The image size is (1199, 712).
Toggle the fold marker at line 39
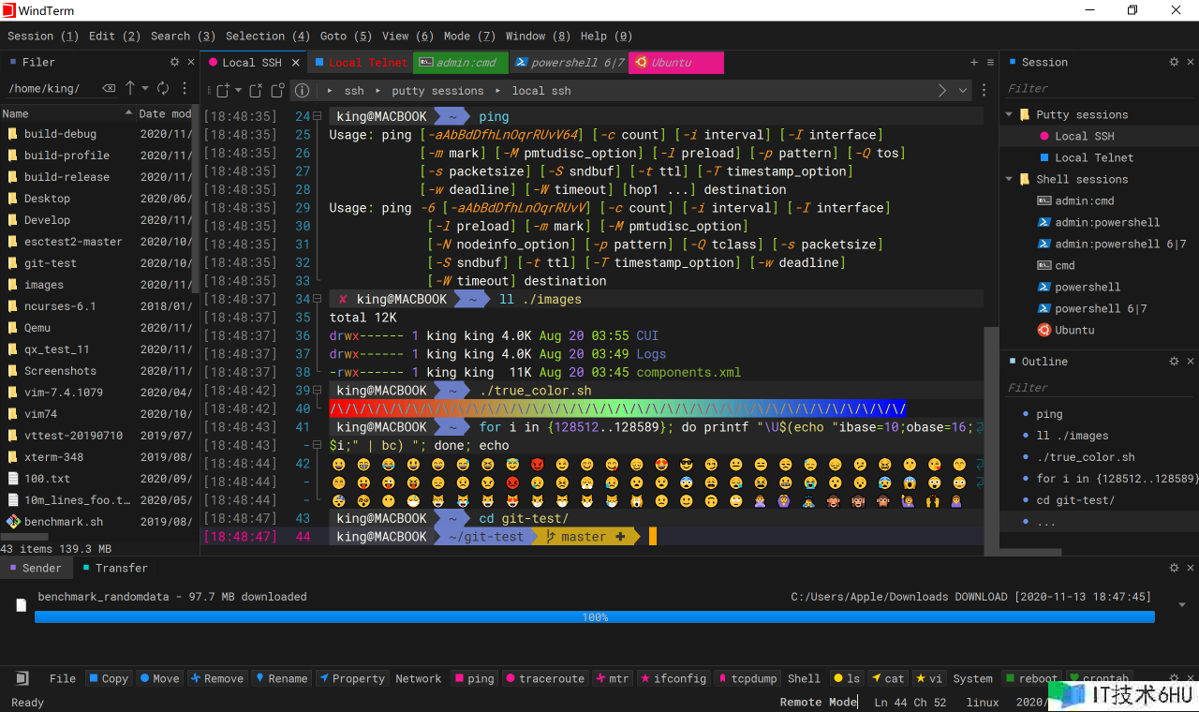(x=318, y=391)
